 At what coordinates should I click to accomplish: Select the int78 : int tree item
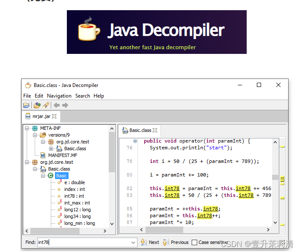(x=74, y=196)
